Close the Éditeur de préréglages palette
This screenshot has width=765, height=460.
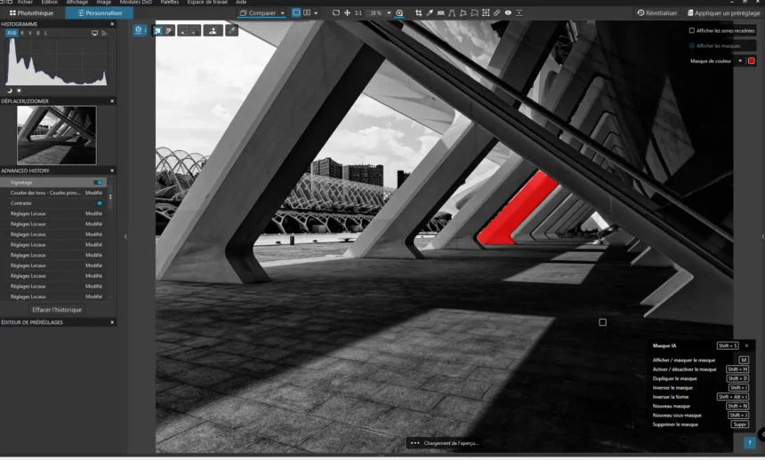[112, 322]
